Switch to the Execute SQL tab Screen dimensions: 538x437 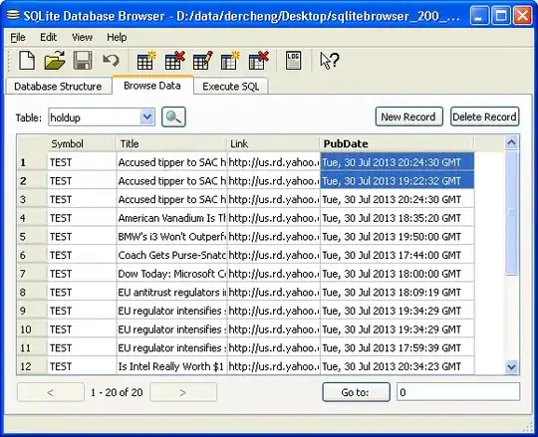[x=230, y=86]
